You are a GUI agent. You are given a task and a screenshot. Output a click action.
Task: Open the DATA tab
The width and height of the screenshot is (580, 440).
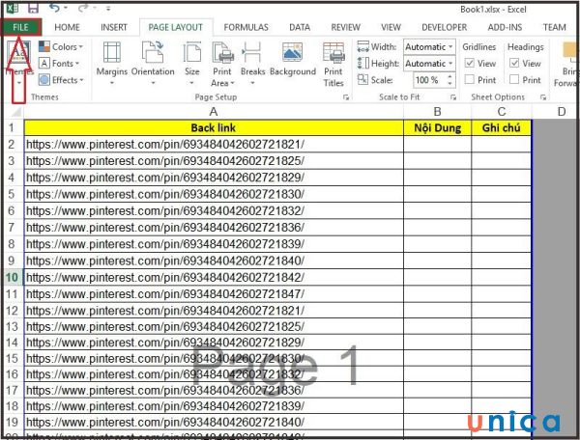pos(300,27)
